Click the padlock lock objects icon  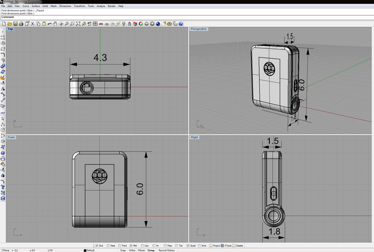pos(129,24)
